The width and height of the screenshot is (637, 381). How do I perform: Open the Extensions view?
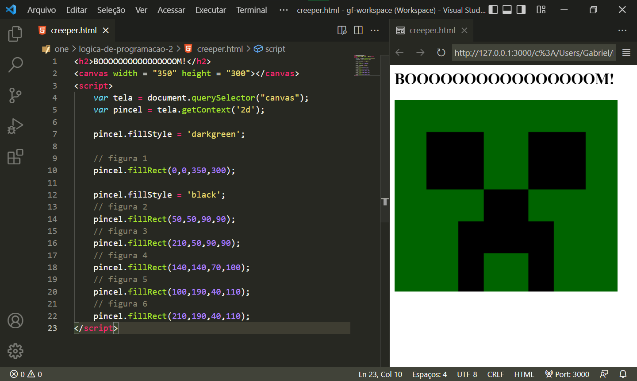pyautogui.click(x=15, y=157)
